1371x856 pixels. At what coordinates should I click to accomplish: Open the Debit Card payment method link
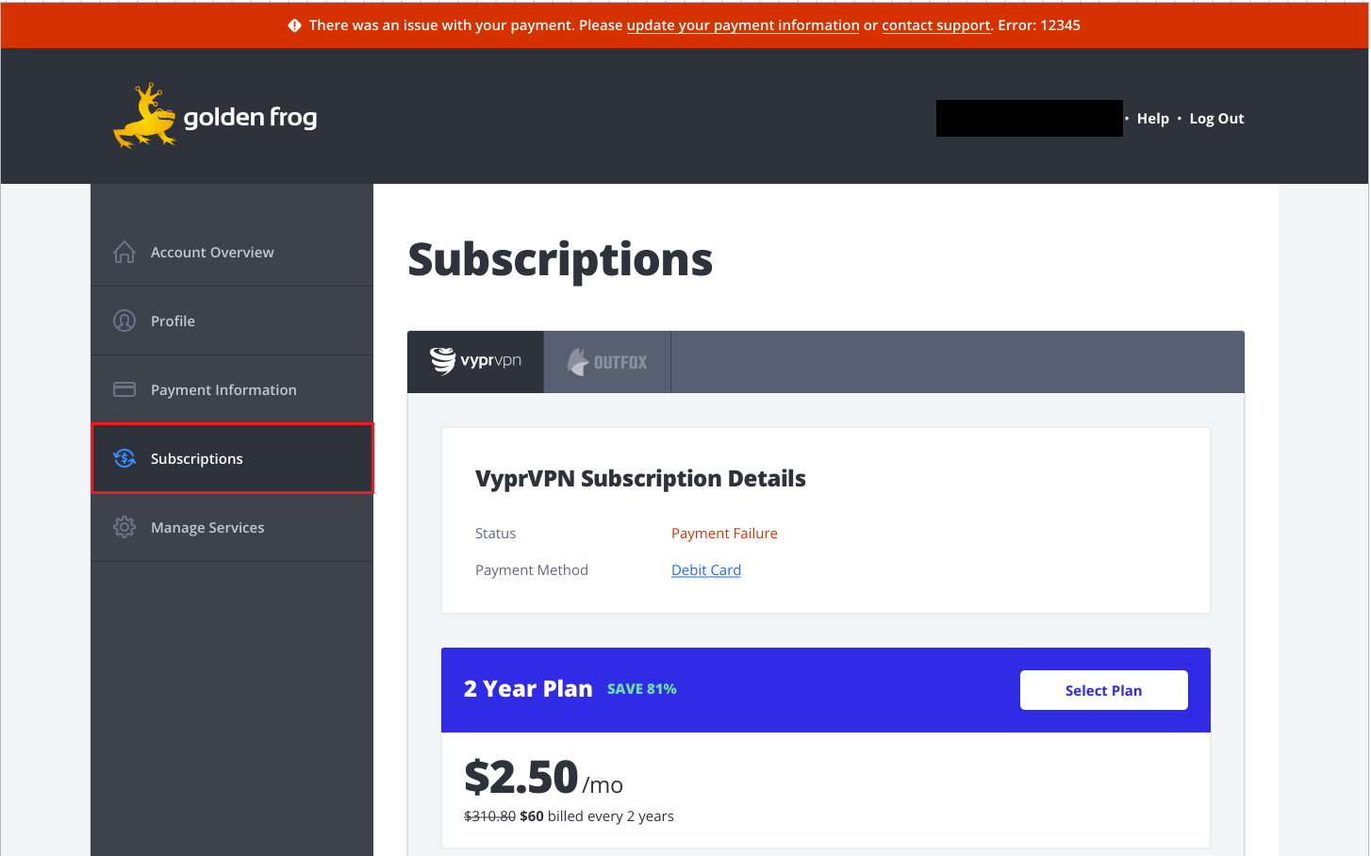click(705, 569)
